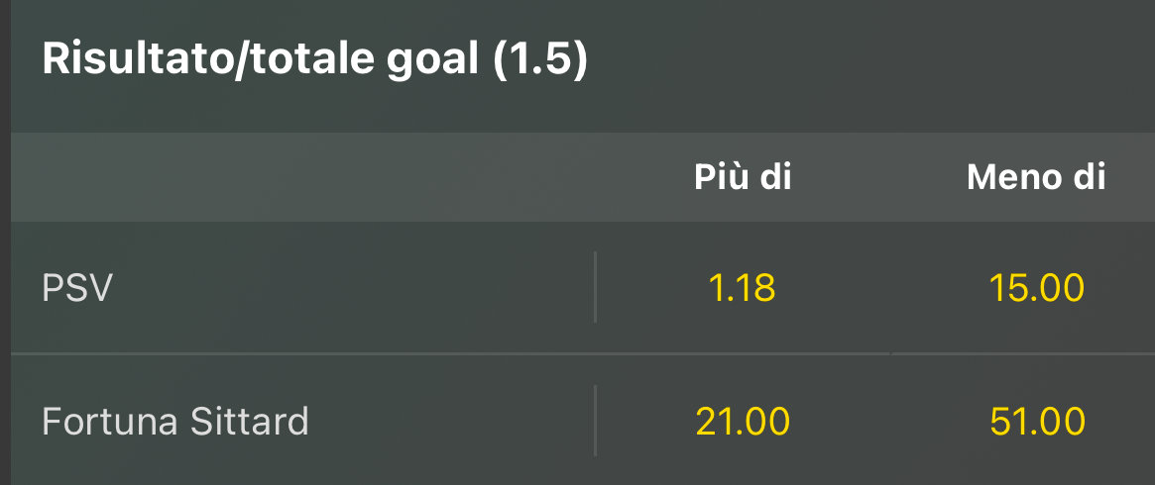Click the Più di column header

point(742,177)
